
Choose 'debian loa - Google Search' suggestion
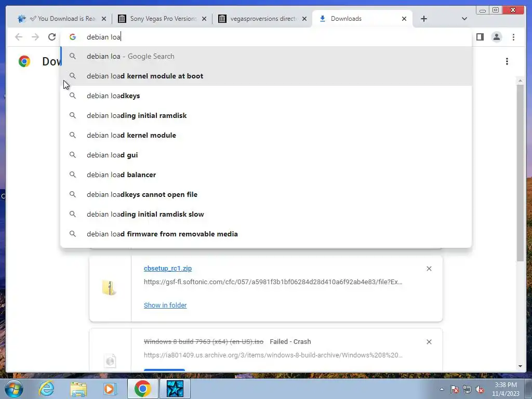[x=266, y=56]
